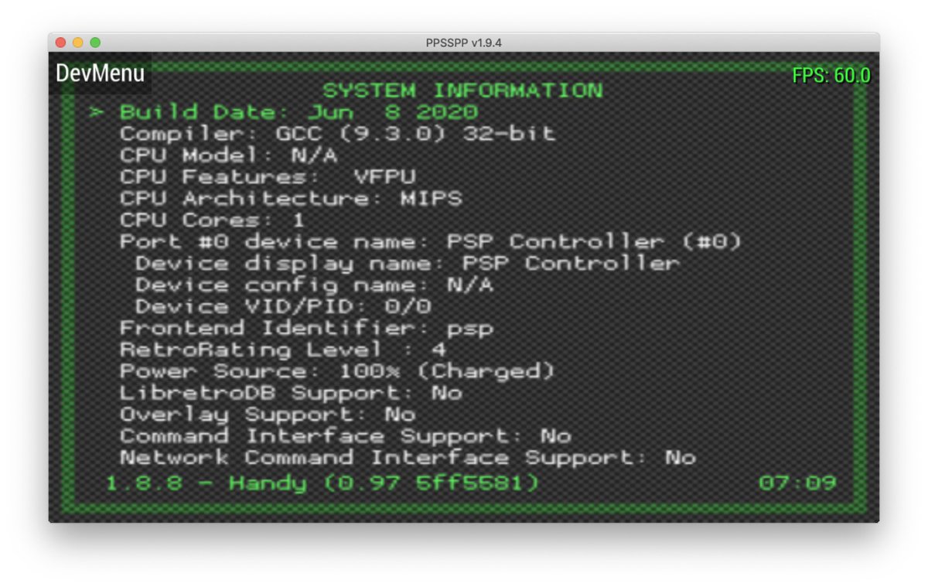Select Port #0 device name row

point(431,242)
